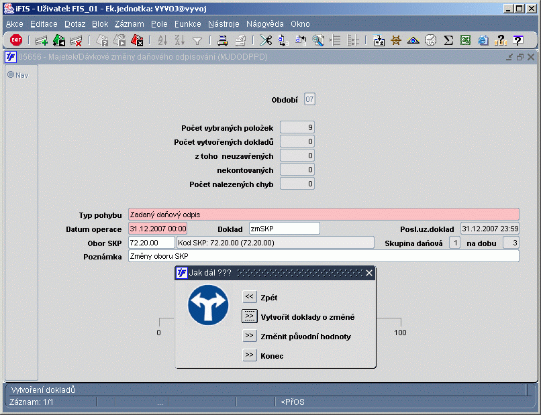Image resolution: width=541 pixels, height=415 pixels.
Task: Click >> button for Změnit původní hodnoty
Action: click(250, 336)
